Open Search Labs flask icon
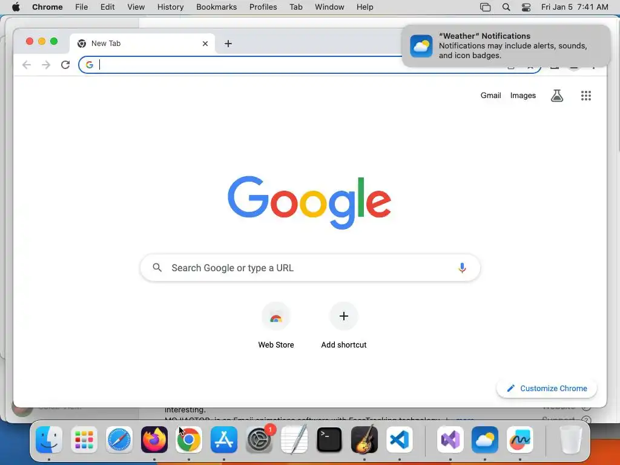This screenshot has width=620, height=465. (557, 95)
